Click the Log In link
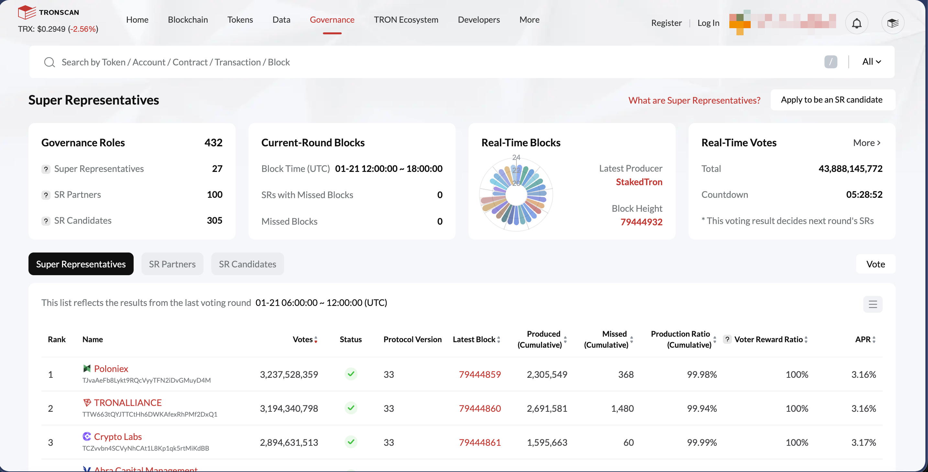 (708, 23)
